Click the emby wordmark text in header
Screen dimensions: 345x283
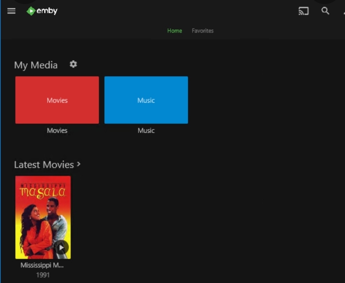pyautogui.click(x=47, y=11)
